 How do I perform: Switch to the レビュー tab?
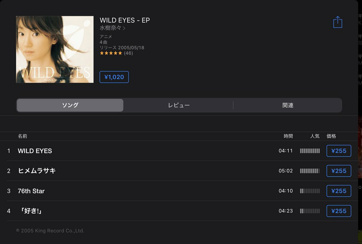tap(179, 105)
